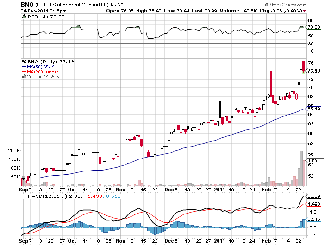Click the Oct label on price axis

click(x=72, y=190)
